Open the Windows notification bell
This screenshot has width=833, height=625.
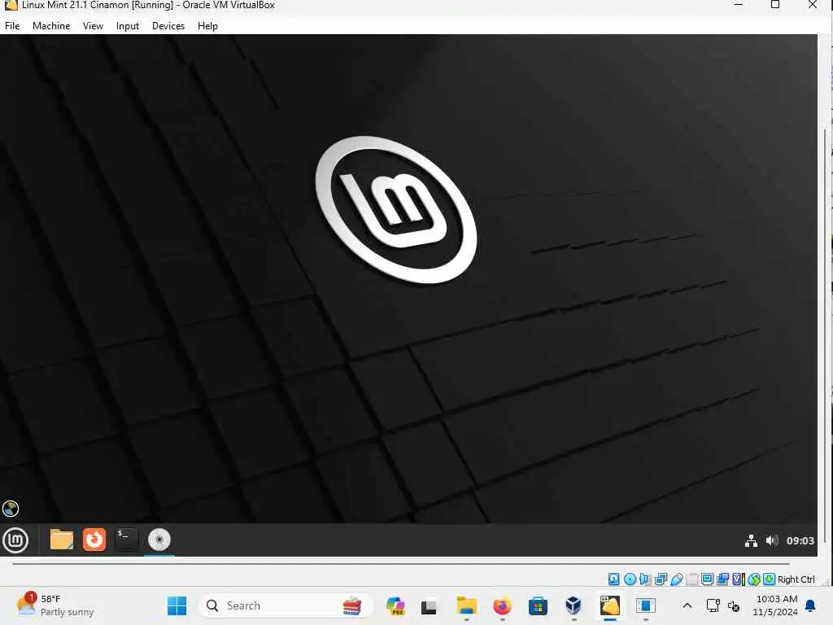click(811, 605)
